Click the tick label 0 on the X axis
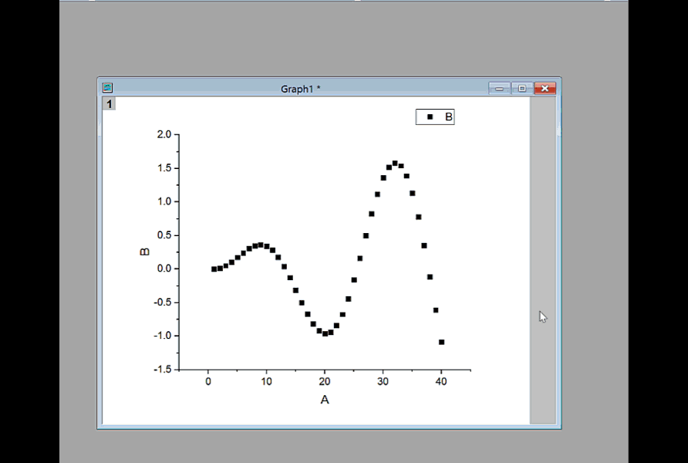Screen dimensions: 688x463 click(x=208, y=381)
